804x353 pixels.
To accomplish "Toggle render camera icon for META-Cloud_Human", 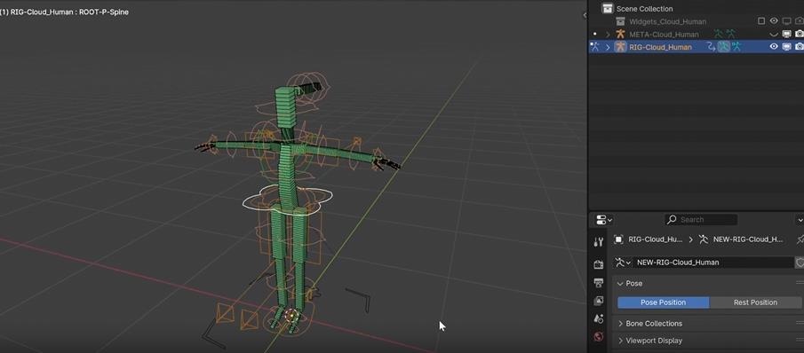I will (800, 35).
